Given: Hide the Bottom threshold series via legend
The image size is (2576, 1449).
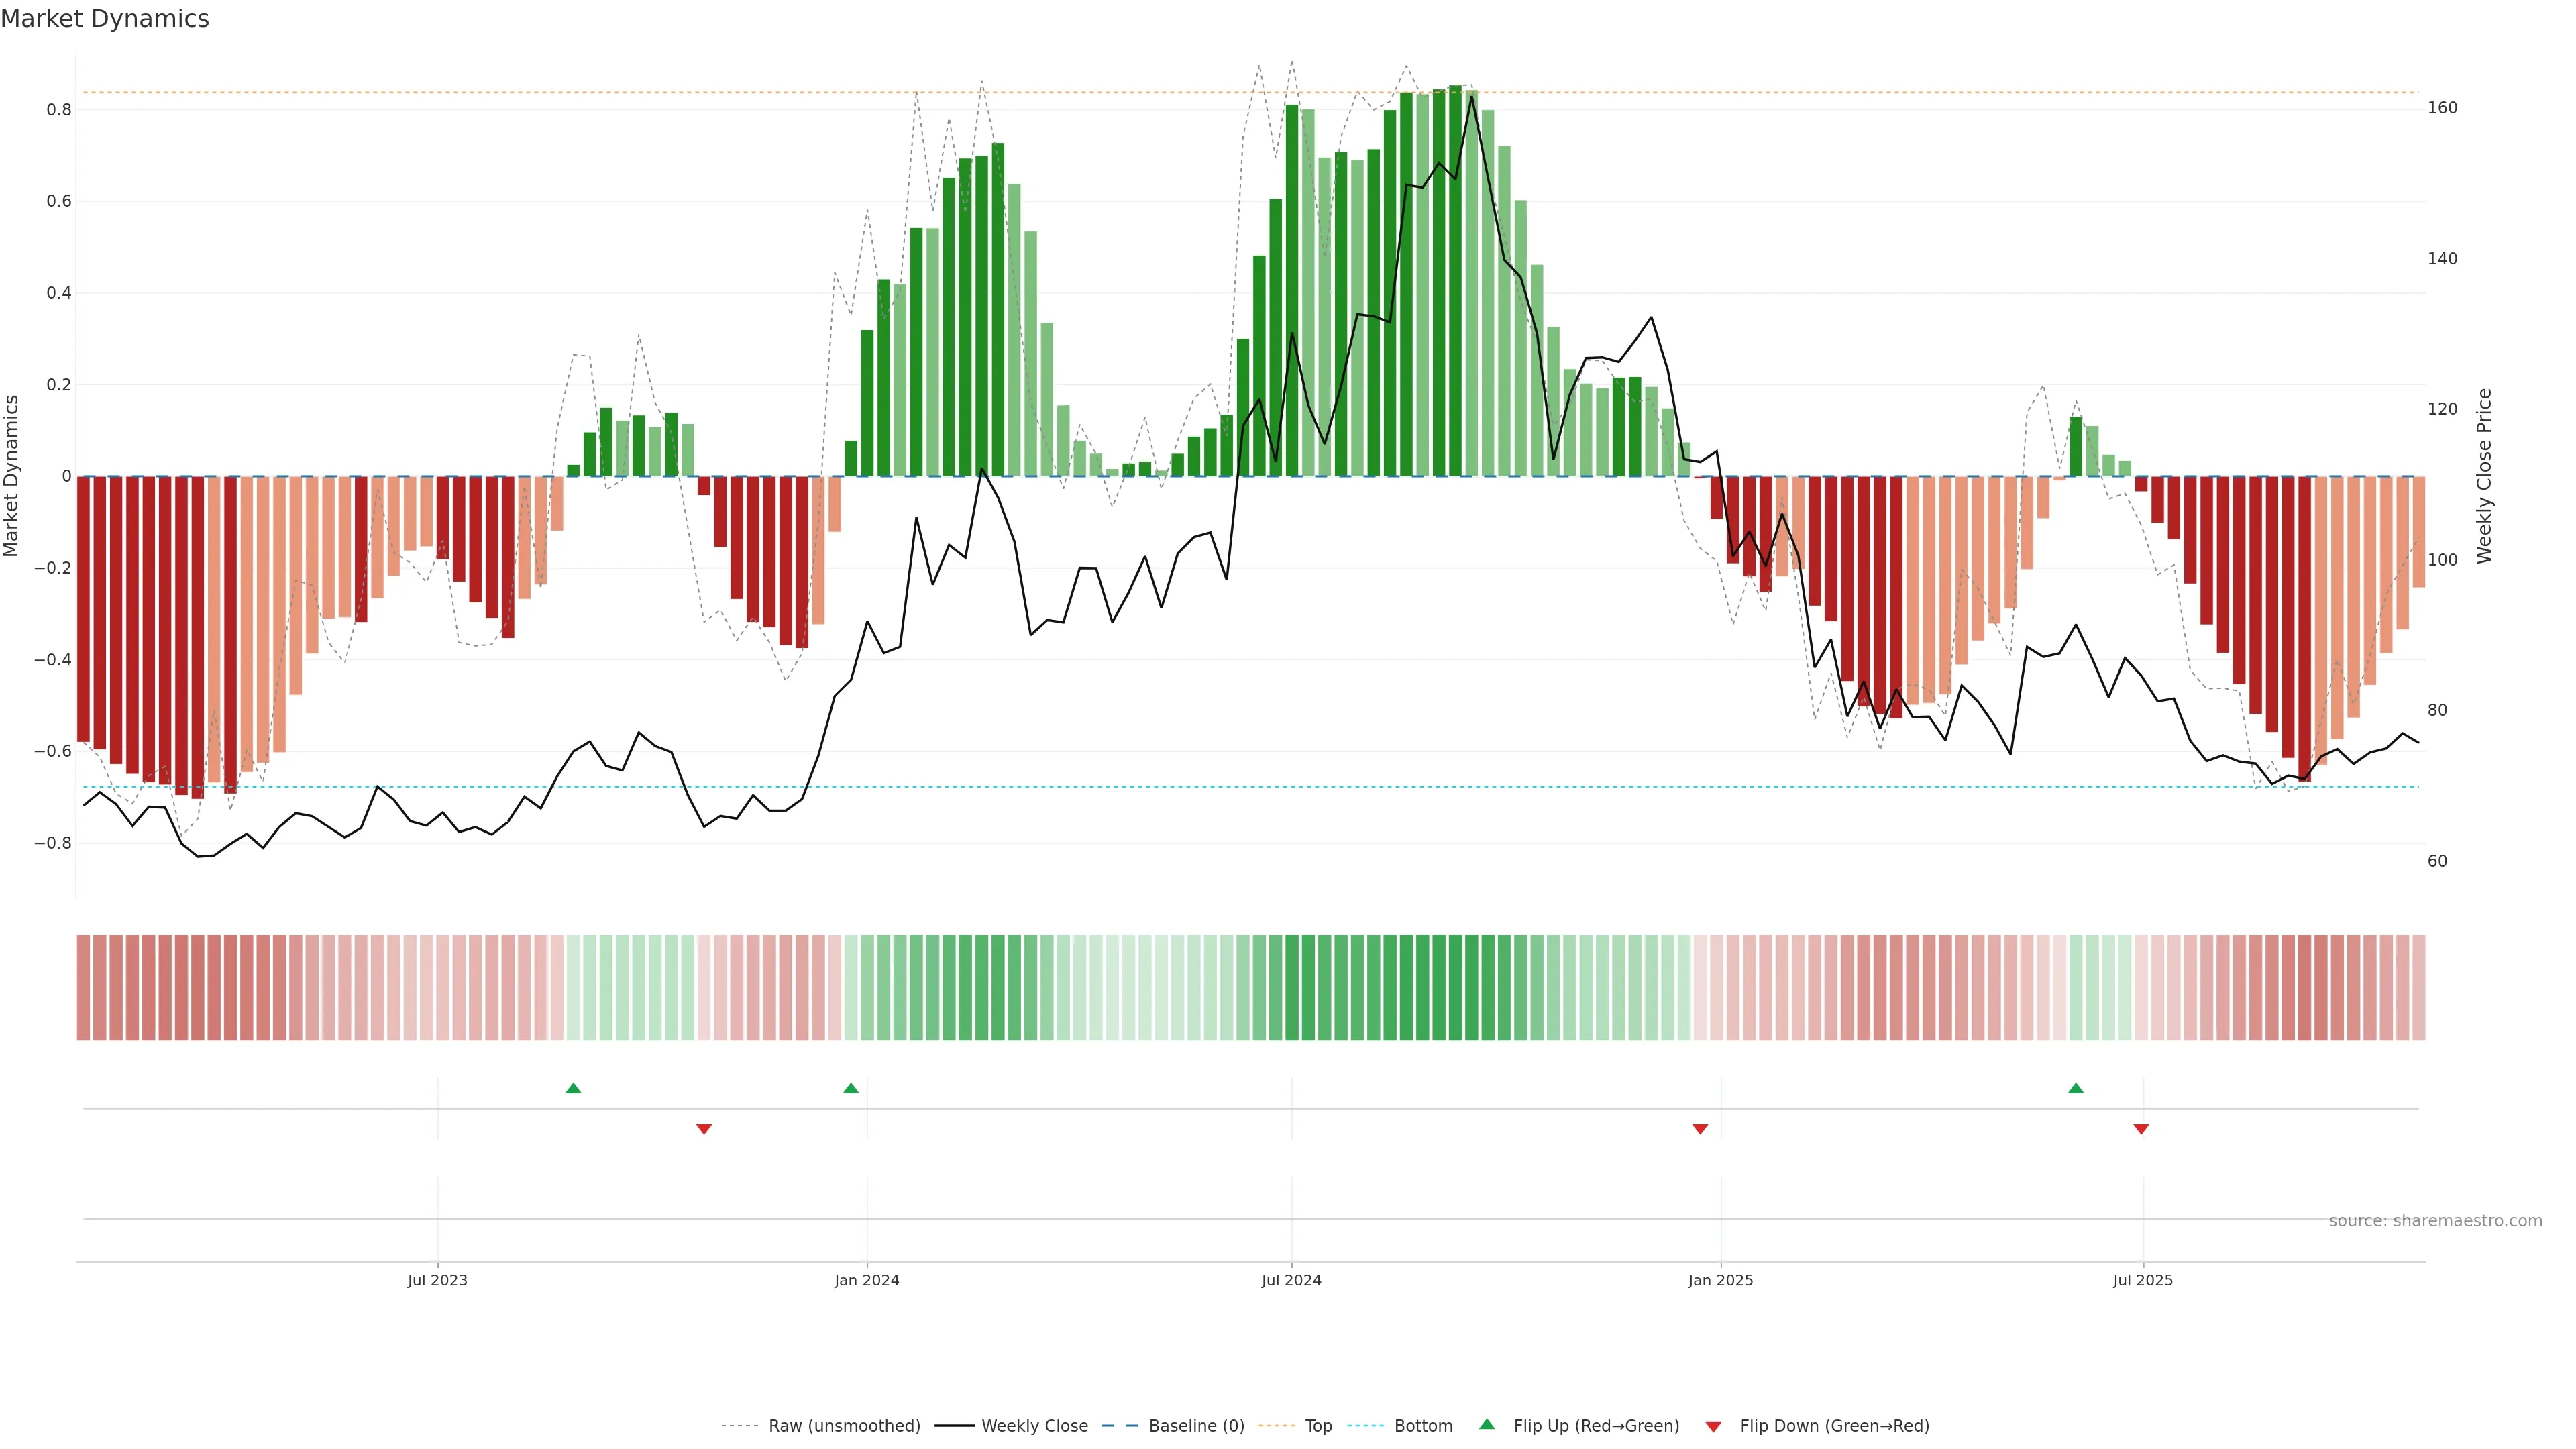Looking at the screenshot, I should pos(1423,1426).
